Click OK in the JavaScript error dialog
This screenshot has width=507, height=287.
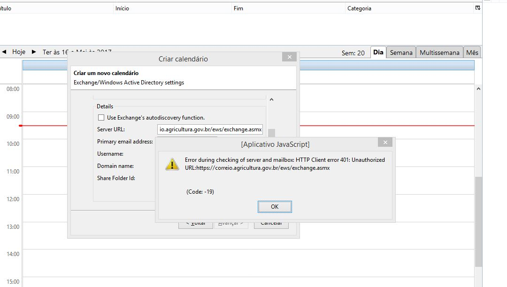pos(275,207)
